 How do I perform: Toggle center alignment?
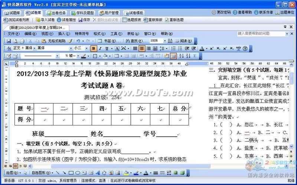click(142, 48)
